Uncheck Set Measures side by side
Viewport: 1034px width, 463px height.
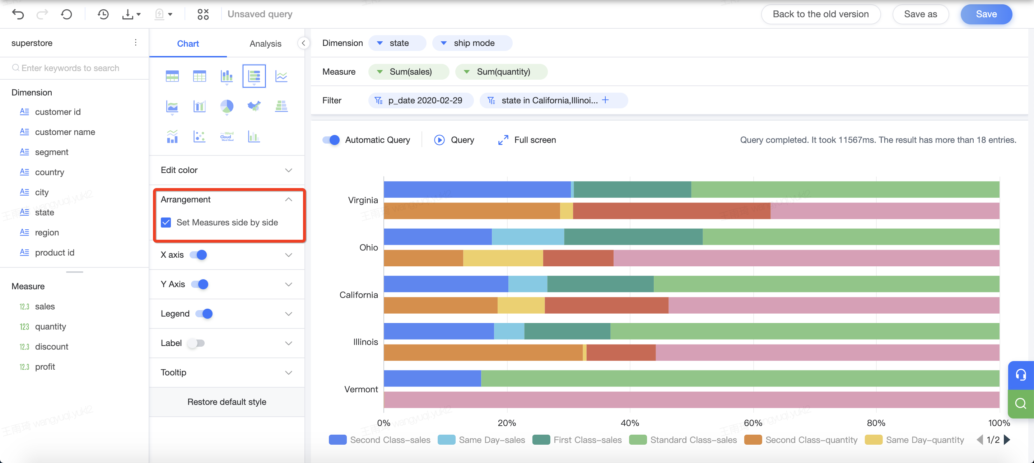click(x=166, y=222)
